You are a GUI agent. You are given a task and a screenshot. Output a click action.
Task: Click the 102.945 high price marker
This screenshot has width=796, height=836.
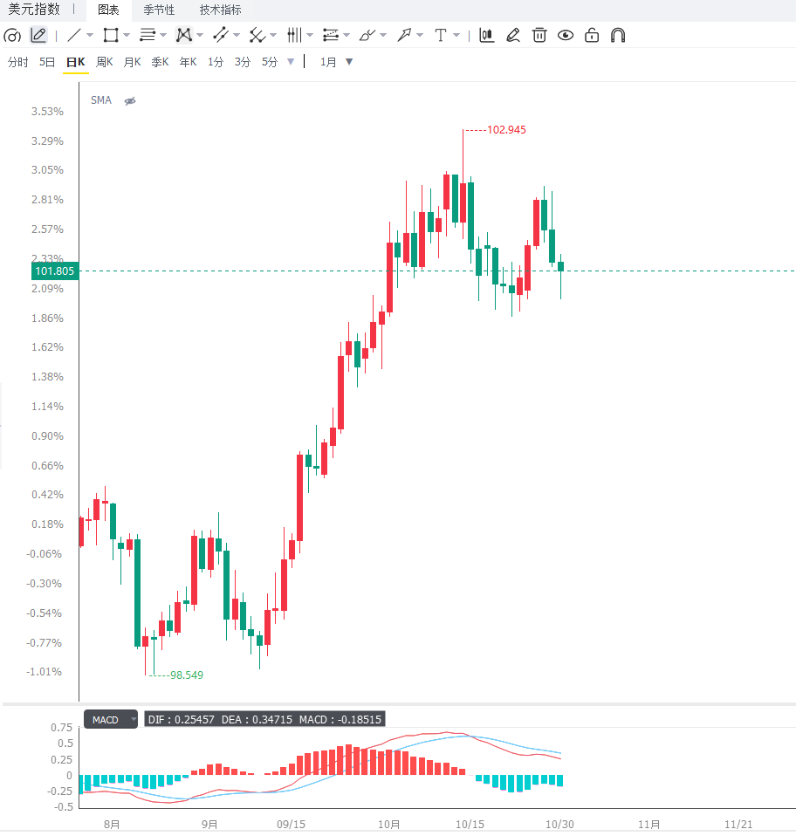point(506,130)
